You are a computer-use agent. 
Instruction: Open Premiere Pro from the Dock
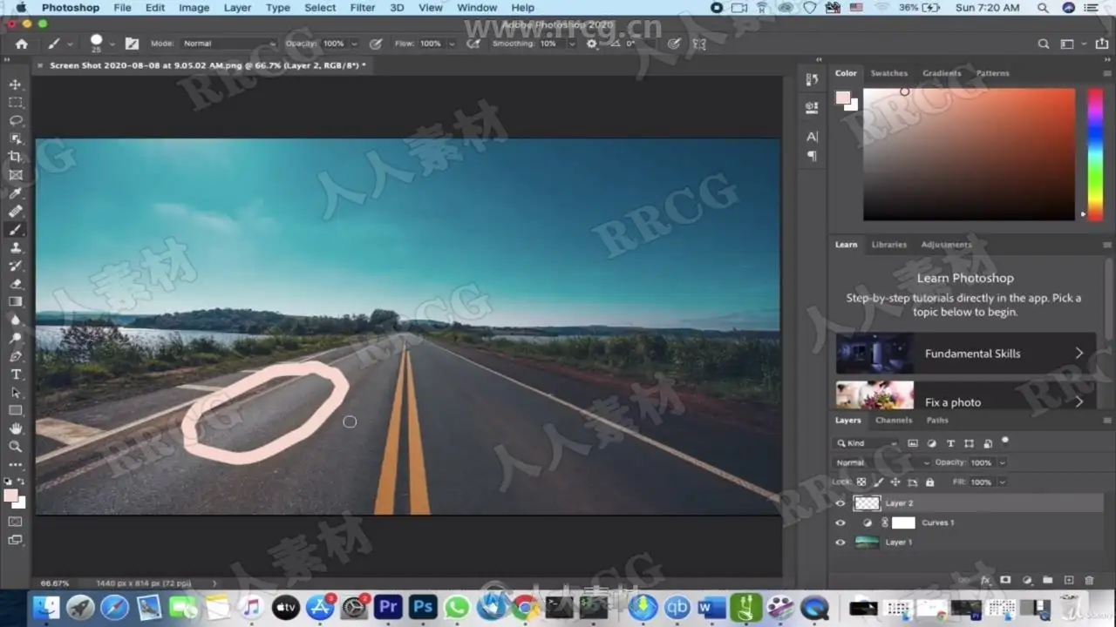coord(388,607)
